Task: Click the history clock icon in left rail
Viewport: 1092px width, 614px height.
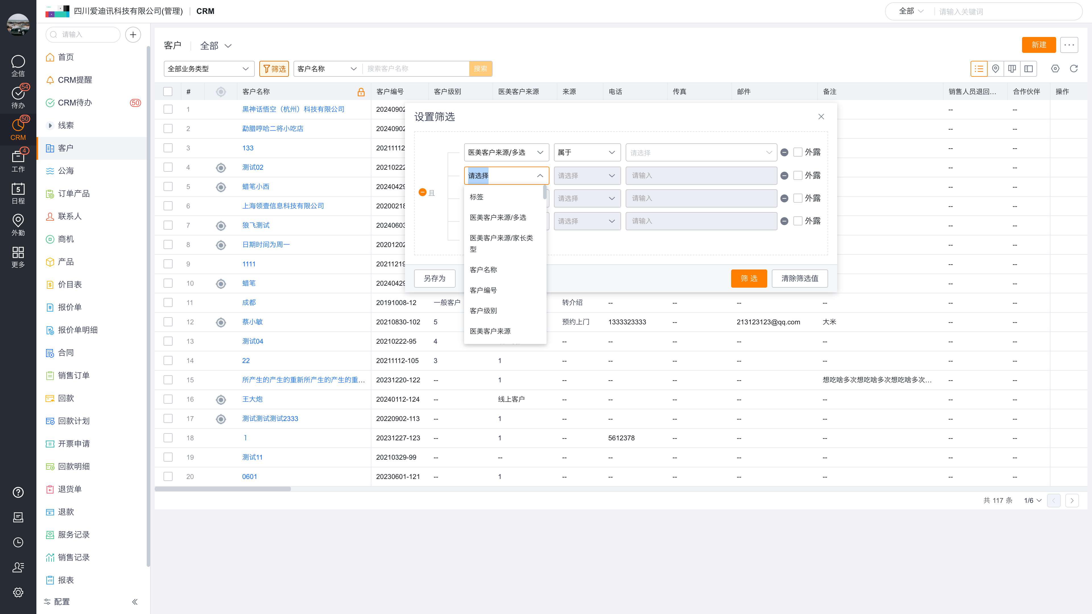Action: pos(18,542)
